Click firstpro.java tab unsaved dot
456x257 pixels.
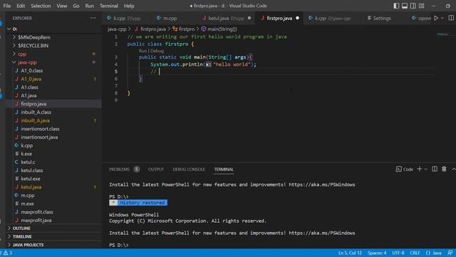click(x=297, y=18)
